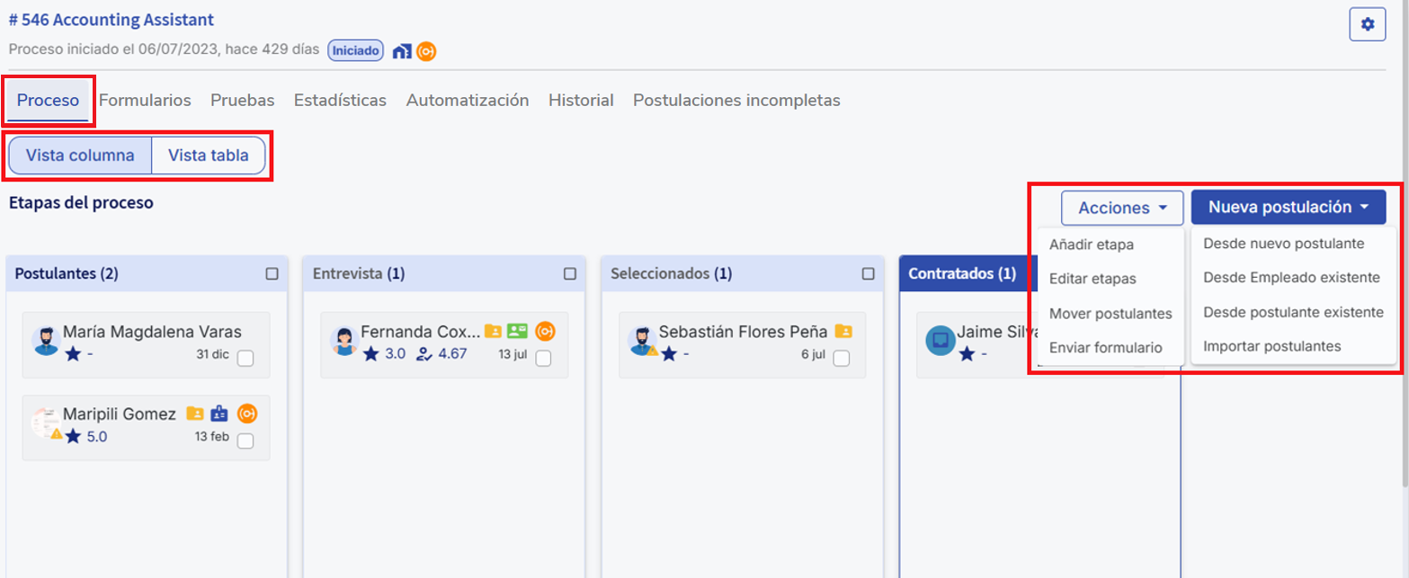Open the settings gear icon
1409x578 pixels.
click(x=1368, y=24)
